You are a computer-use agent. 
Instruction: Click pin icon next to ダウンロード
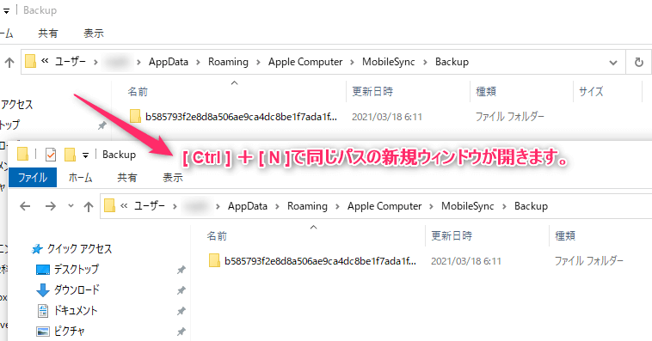coord(181,290)
